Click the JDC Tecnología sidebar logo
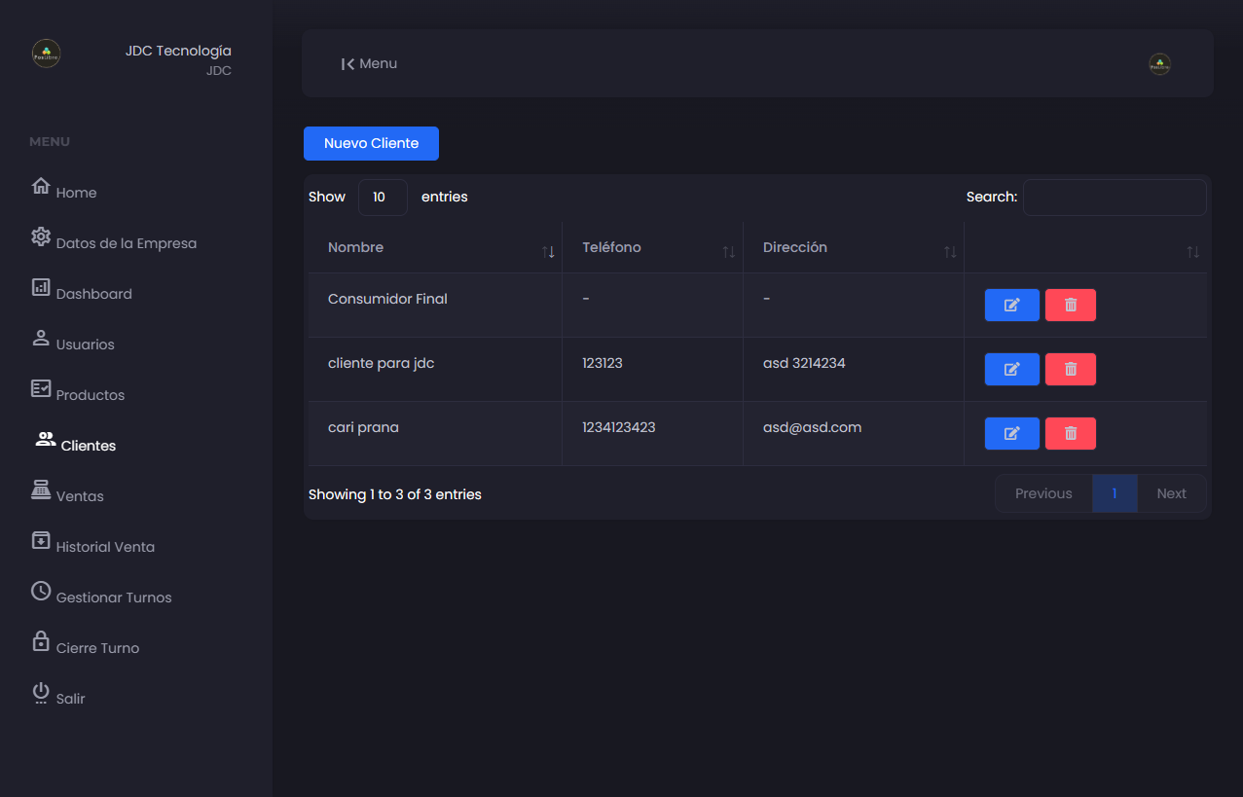 tap(47, 54)
